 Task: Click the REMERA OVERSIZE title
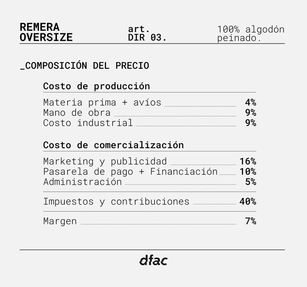tap(46, 33)
